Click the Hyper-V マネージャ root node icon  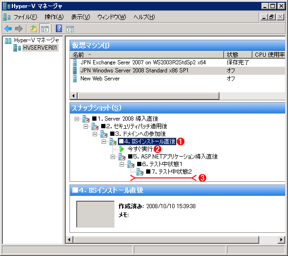click(x=8, y=41)
